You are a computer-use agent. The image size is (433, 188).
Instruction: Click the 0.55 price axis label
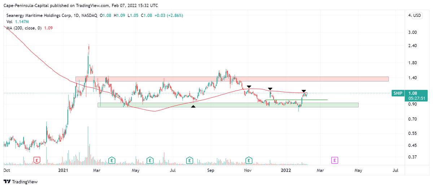coord(413,134)
